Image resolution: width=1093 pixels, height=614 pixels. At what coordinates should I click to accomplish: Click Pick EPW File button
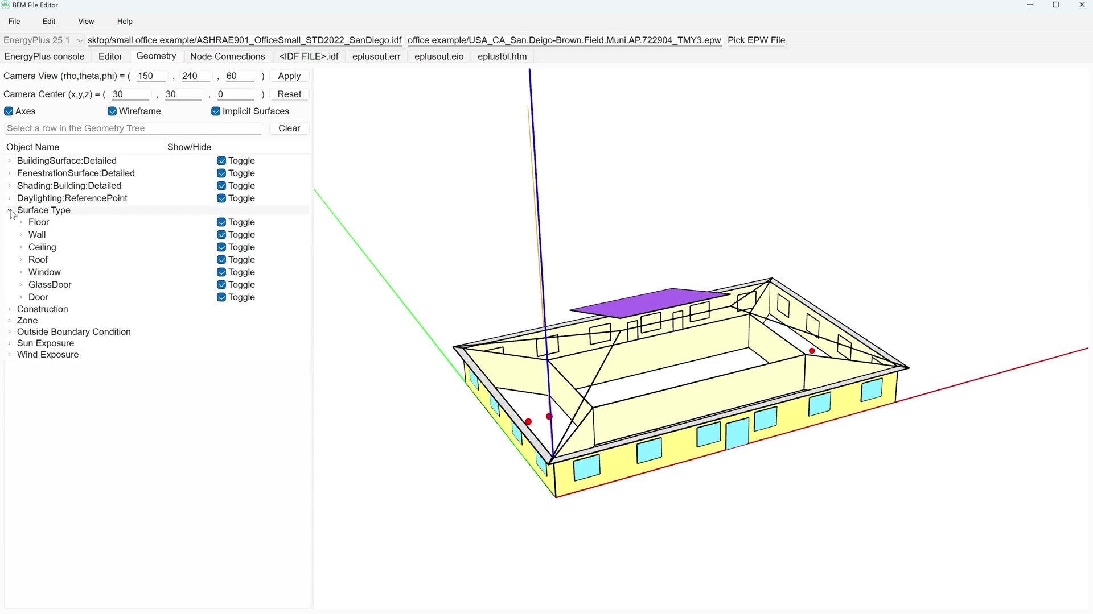click(x=756, y=40)
